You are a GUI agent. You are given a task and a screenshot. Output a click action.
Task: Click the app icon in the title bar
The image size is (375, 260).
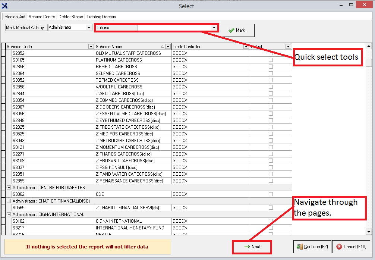[5, 6]
